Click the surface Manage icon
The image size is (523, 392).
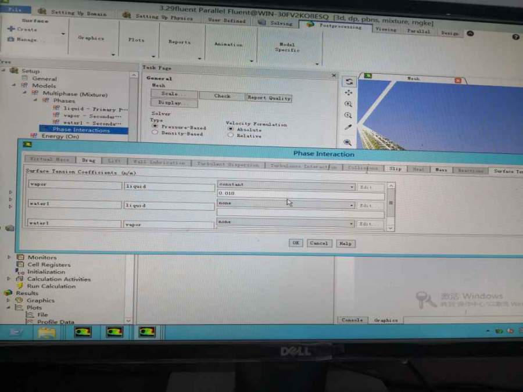[10, 39]
